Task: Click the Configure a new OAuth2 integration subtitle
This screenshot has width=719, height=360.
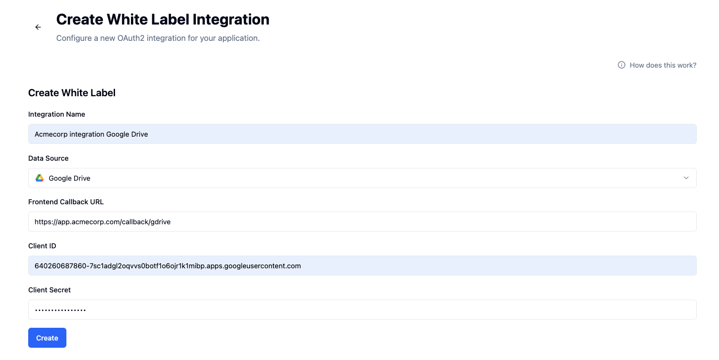Action: click(x=158, y=38)
